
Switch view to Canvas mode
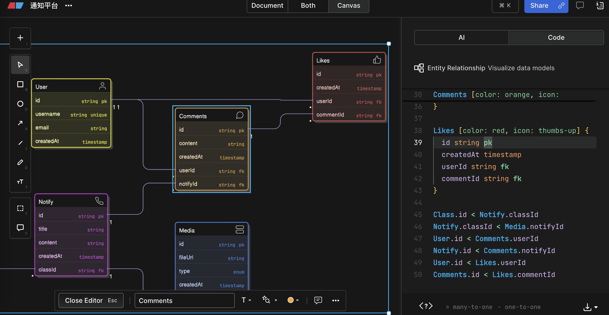point(349,5)
